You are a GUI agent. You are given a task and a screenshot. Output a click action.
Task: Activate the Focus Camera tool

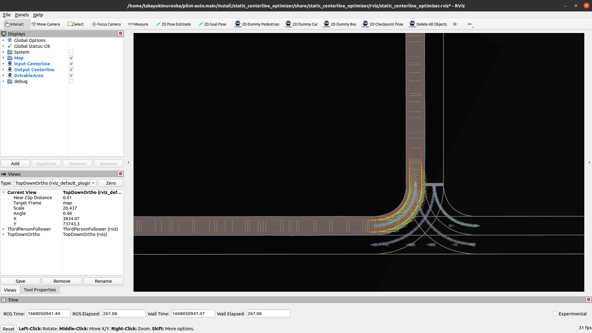(106, 24)
